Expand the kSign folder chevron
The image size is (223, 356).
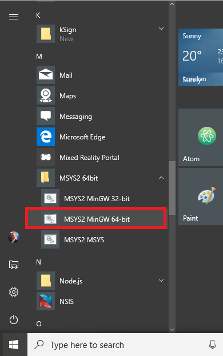pos(161,29)
